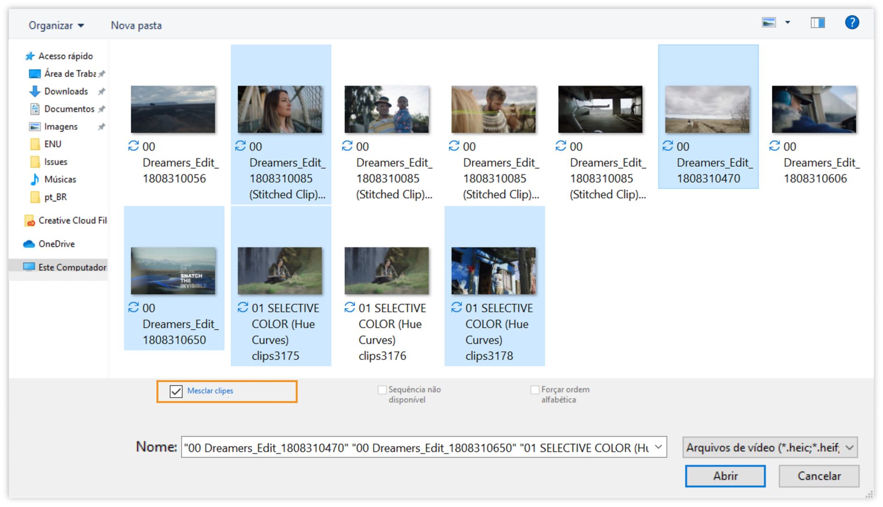Viewport: 883px width, 507px height.
Task: Select Este Computador in the sidebar
Action: tap(64, 267)
